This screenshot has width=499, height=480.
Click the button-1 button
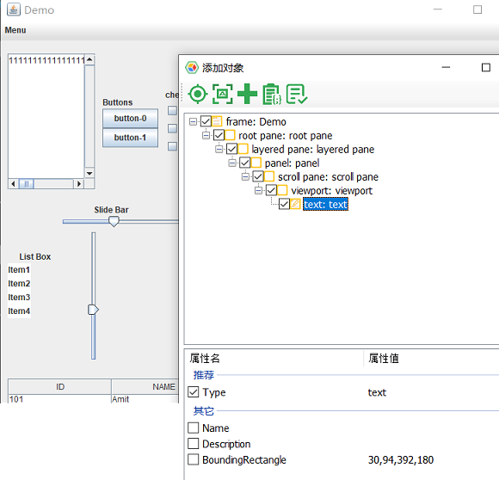tap(130, 138)
